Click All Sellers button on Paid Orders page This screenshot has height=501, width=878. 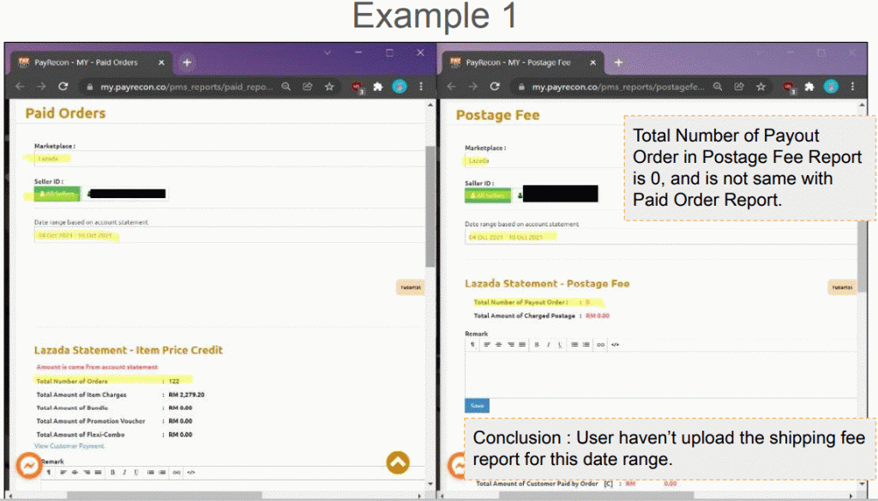(57, 194)
